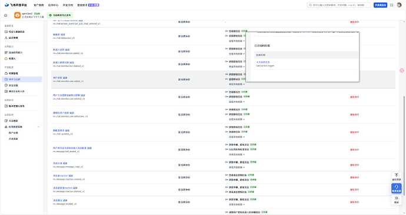Expand 查看其他权限 in im.chat.member.bot.added_v1 row
The image size is (406, 215).
[237, 54]
